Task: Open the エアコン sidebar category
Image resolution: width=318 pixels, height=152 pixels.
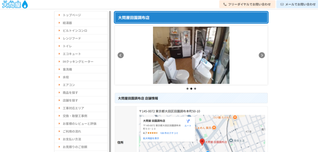Action: pyautogui.click(x=69, y=85)
